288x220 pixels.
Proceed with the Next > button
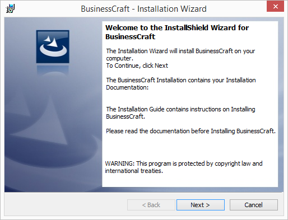pyautogui.click(x=201, y=205)
